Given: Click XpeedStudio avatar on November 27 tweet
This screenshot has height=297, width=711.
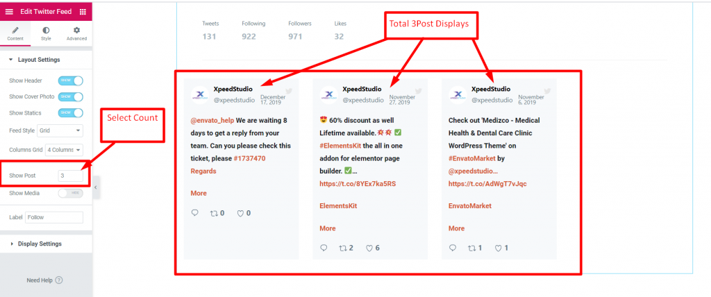Looking at the screenshot, I should click(x=328, y=94).
